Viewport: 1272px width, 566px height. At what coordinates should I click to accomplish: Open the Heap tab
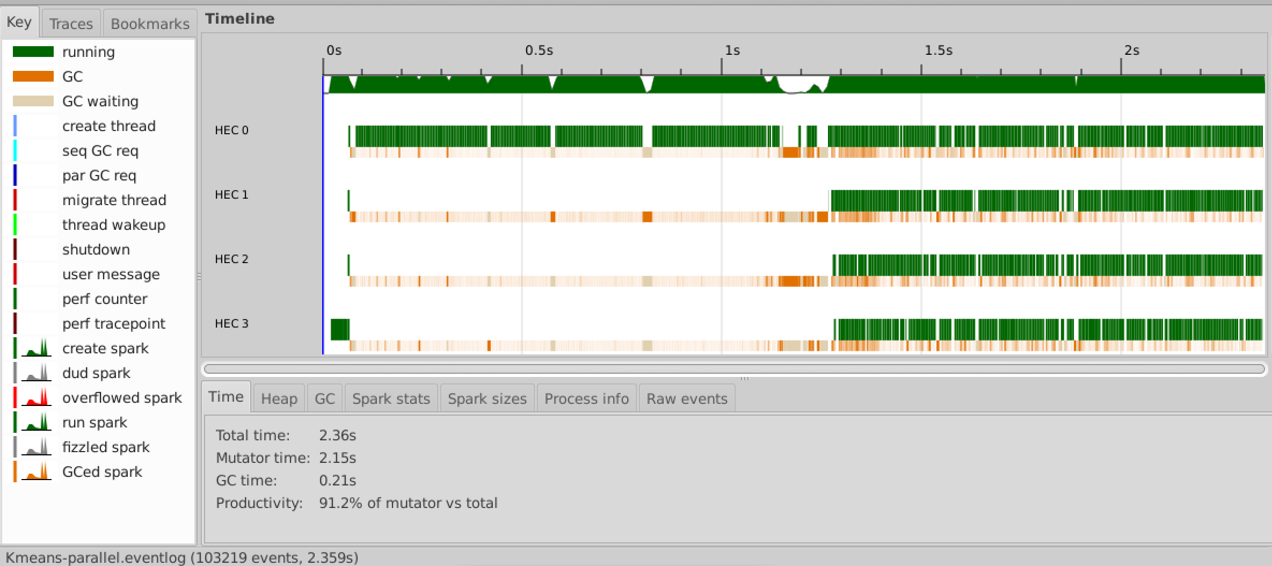(279, 398)
